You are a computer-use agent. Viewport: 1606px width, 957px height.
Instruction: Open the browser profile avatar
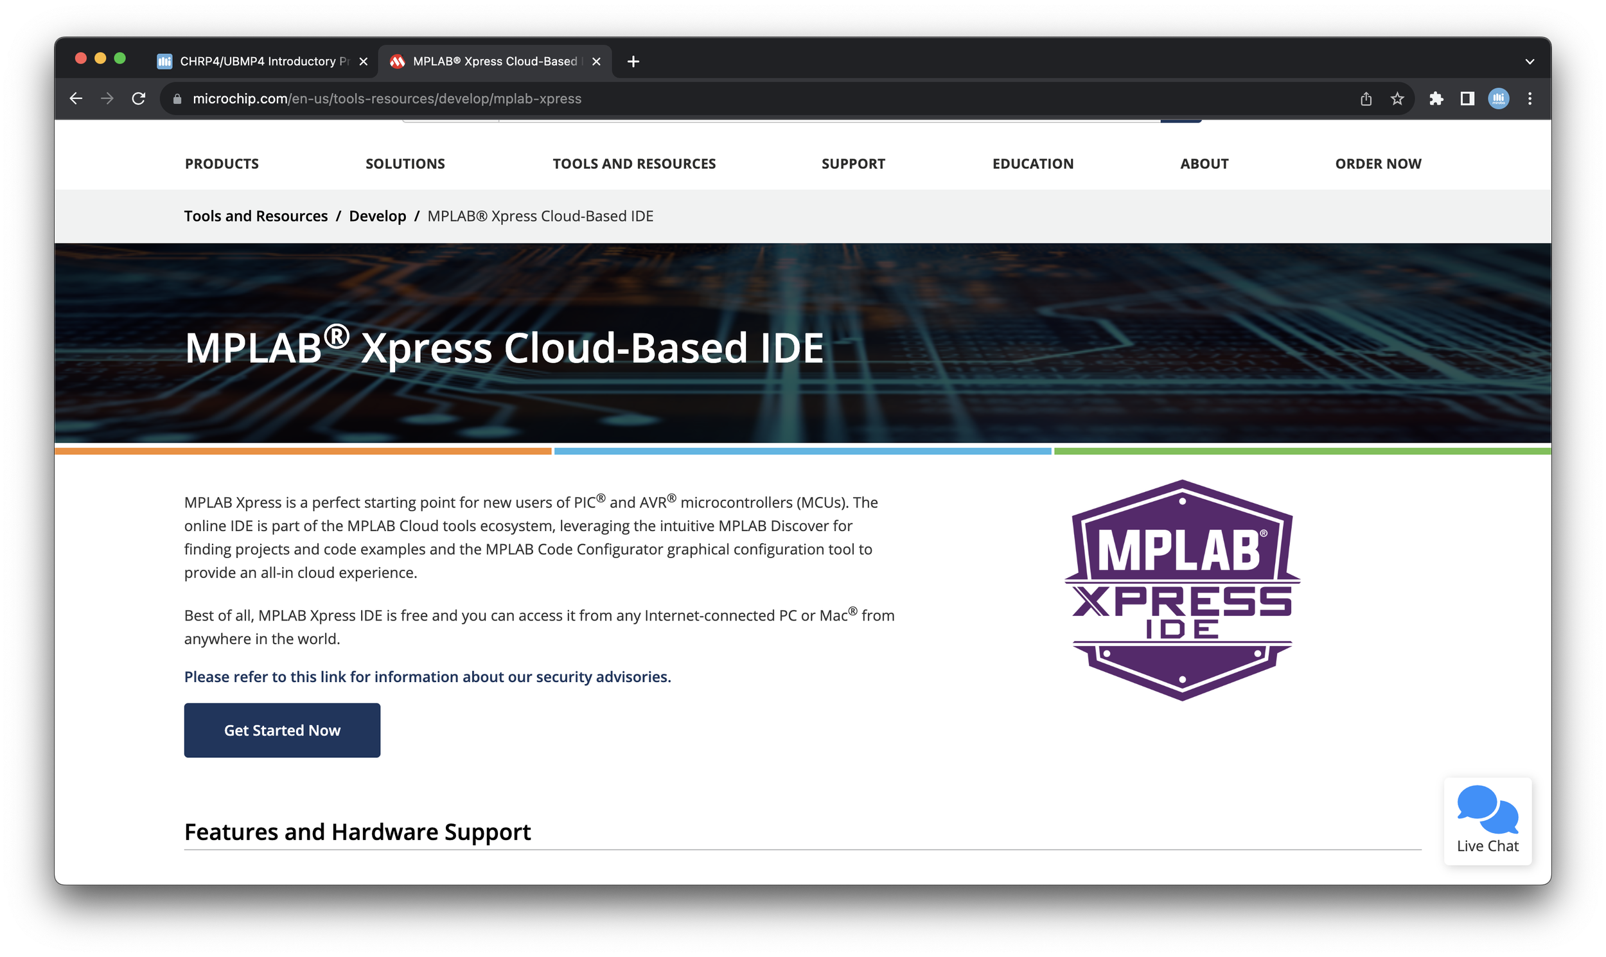1498,98
